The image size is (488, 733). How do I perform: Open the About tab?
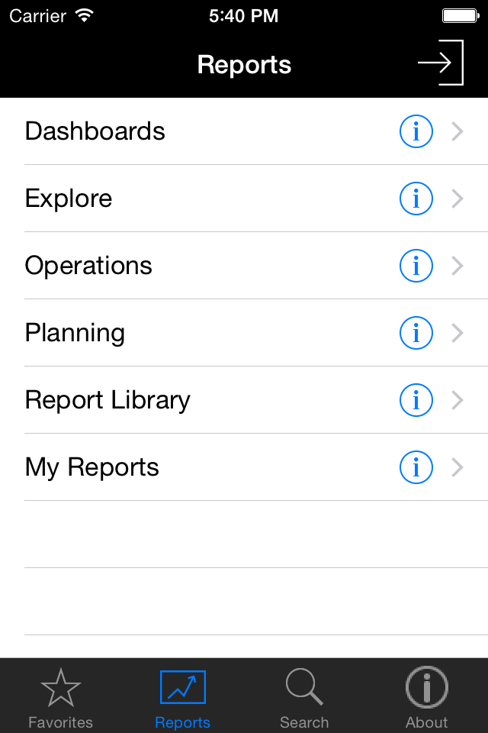point(426,696)
